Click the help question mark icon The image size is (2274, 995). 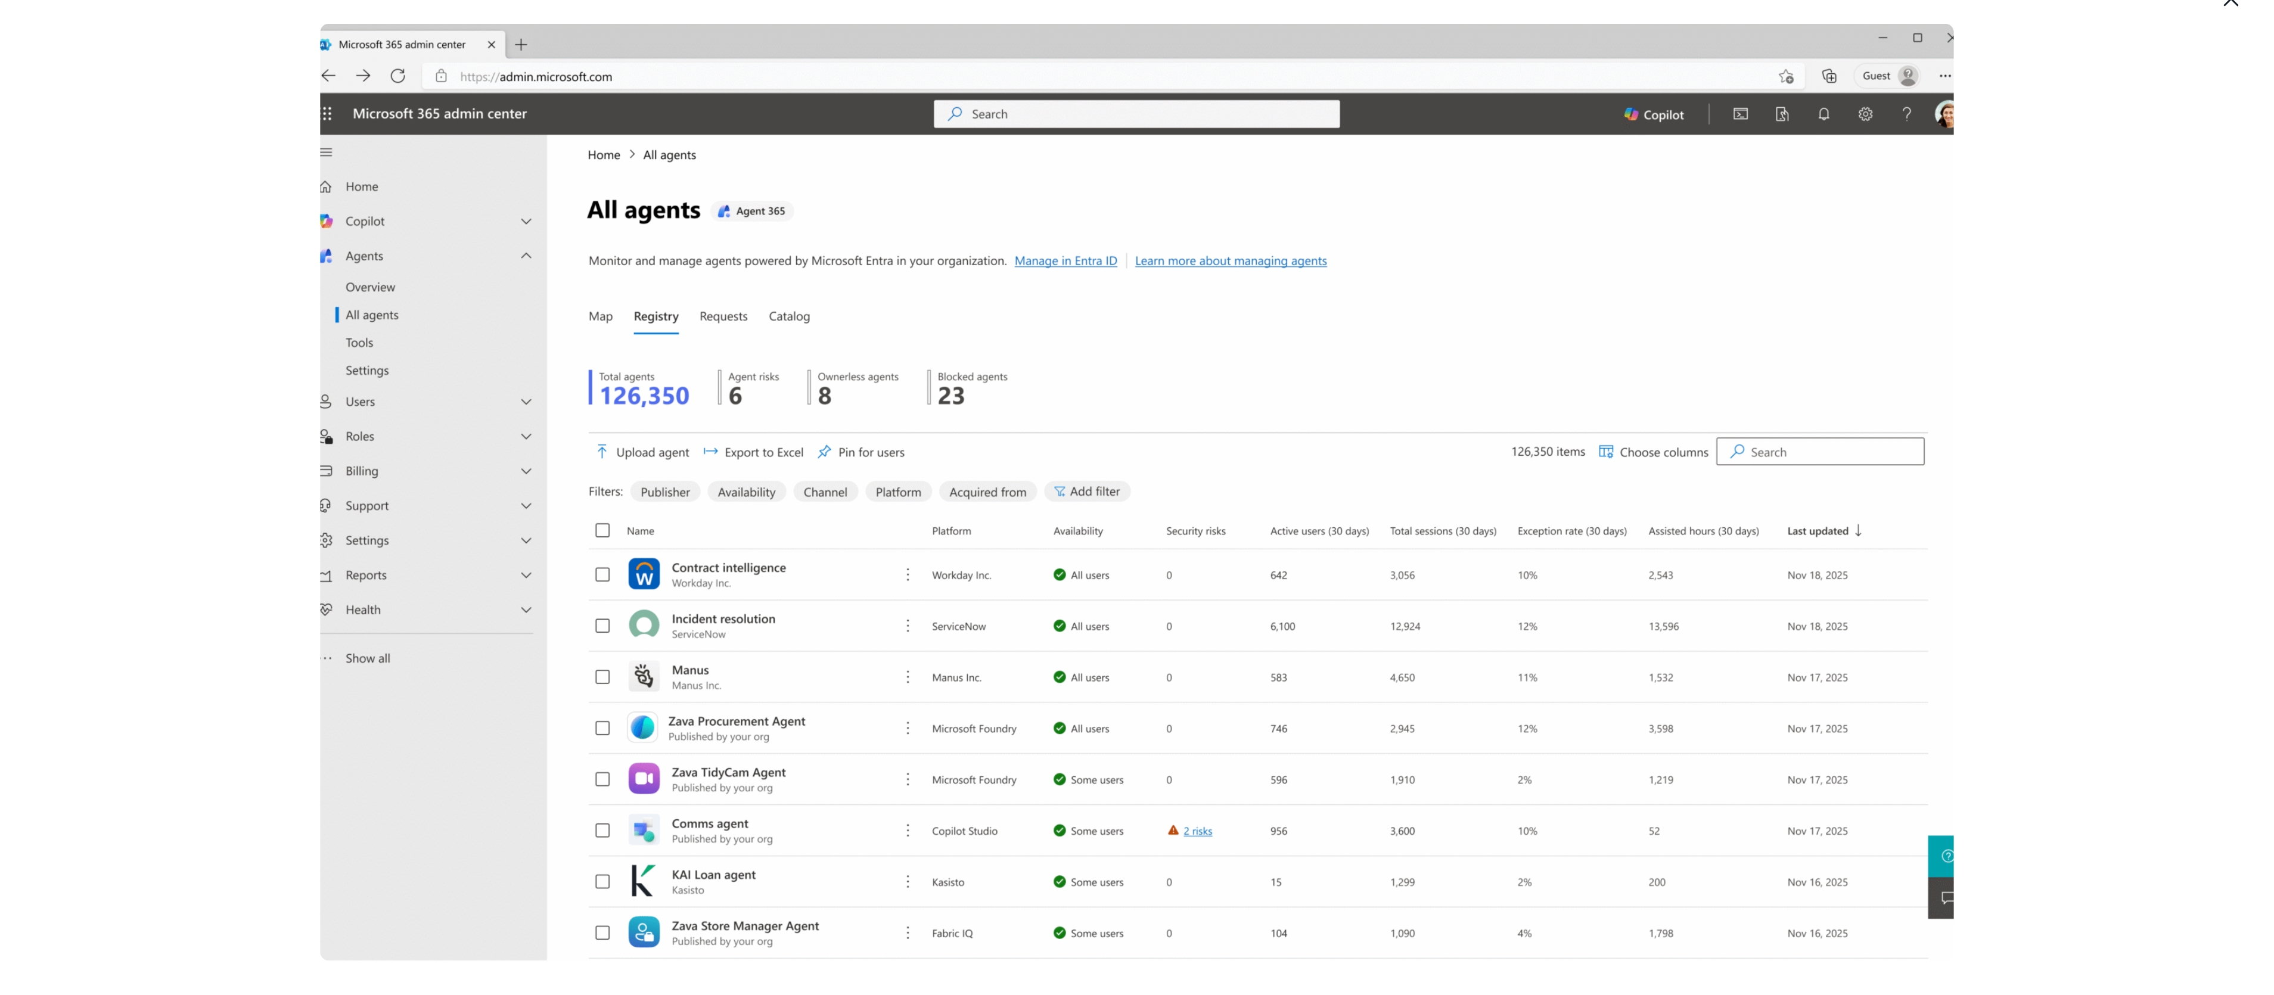click(x=1906, y=114)
